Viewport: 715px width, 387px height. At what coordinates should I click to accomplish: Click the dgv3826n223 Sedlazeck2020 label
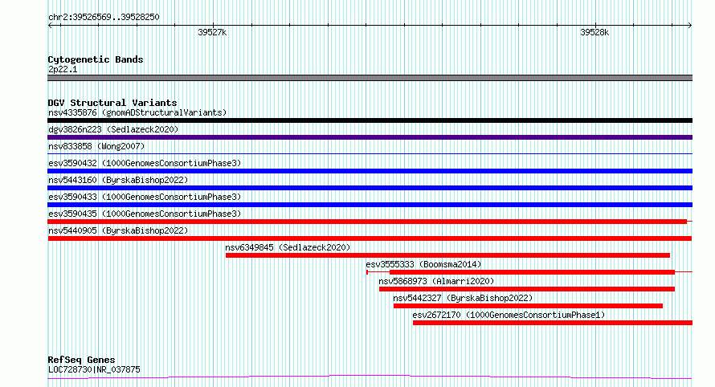[x=113, y=129]
